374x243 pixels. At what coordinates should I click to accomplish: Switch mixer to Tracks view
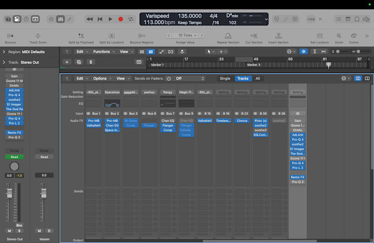click(243, 79)
